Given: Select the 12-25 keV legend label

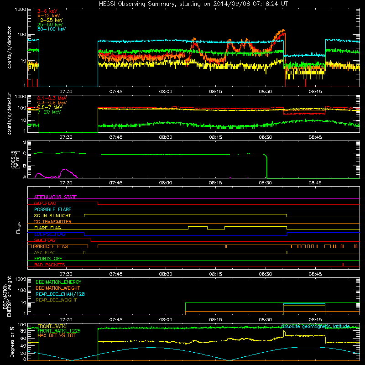Looking at the screenshot, I should pyautogui.click(x=50, y=20).
